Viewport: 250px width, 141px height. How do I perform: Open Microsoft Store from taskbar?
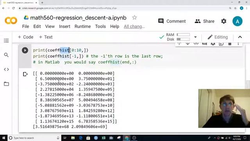tap(88, 138)
